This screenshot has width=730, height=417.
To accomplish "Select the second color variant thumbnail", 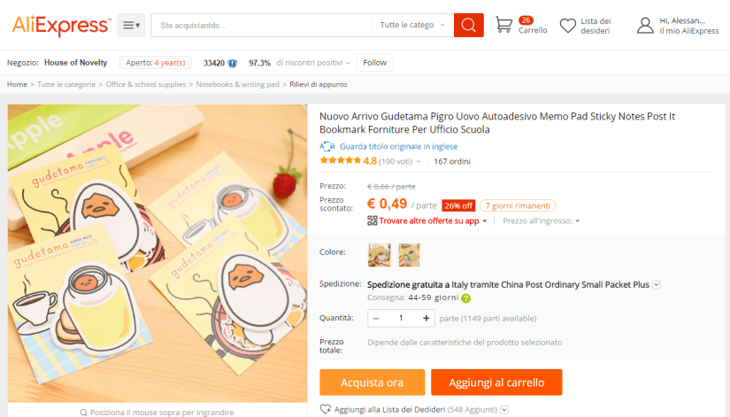I will [409, 255].
